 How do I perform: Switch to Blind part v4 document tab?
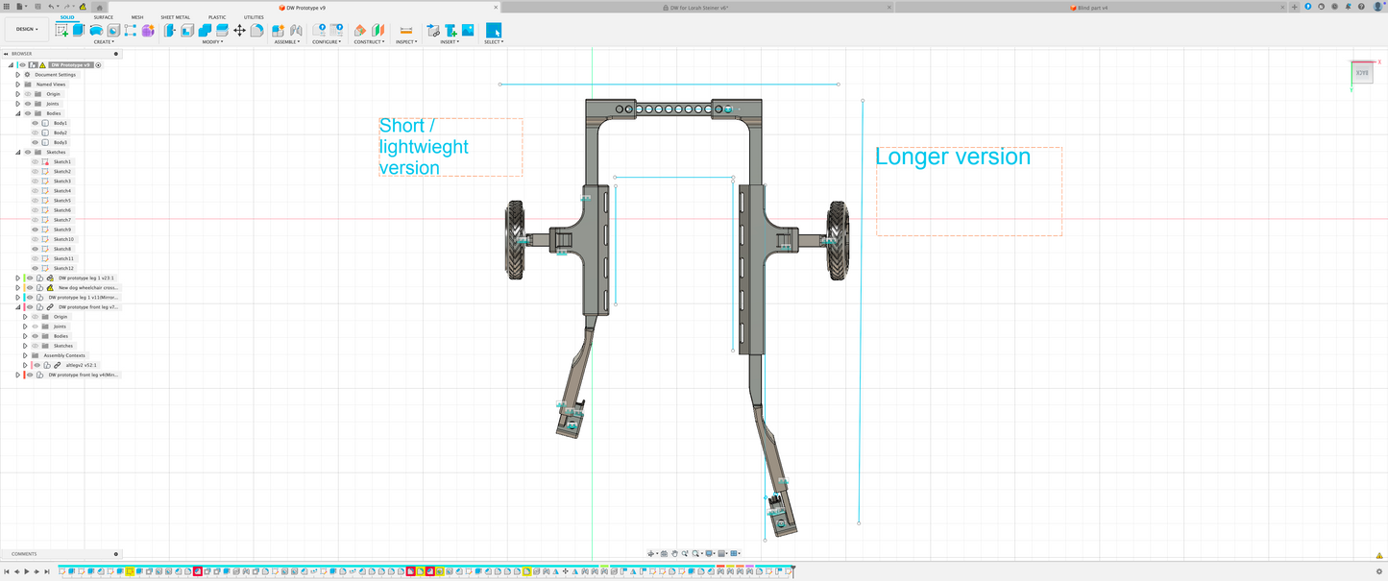(1091, 7)
